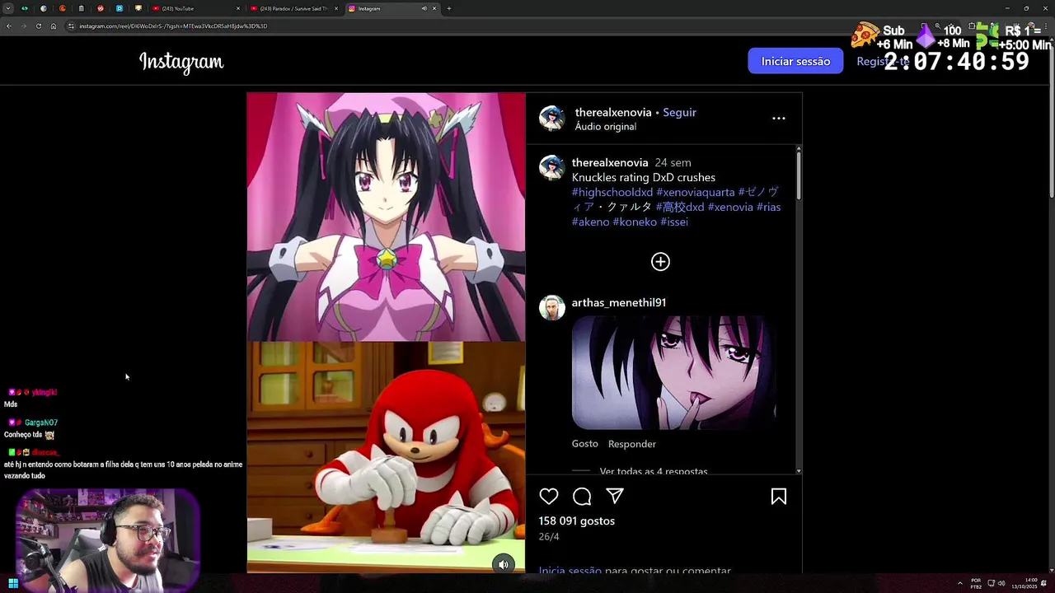The image size is (1055, 593).
Task: Toggle the reel's audio with speaker icon
Action: click(504, 564)
